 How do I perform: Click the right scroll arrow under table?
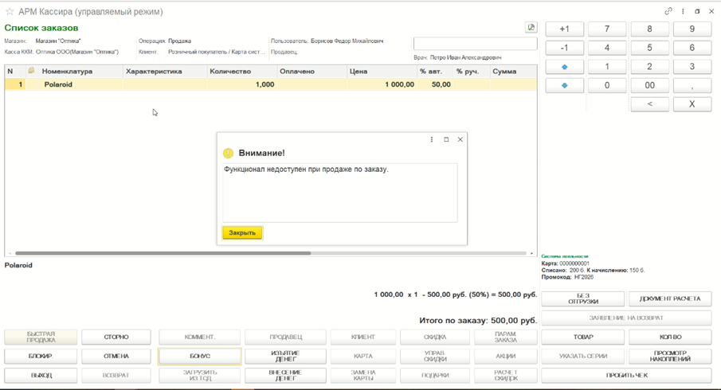click(x=531, y=253)
